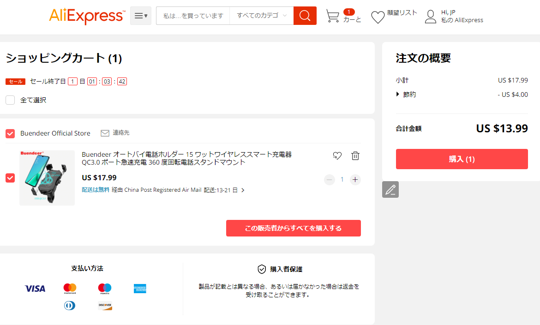Click the 連絡先 contact link
Screen dimensions: 540x325
tap(121, 133)
